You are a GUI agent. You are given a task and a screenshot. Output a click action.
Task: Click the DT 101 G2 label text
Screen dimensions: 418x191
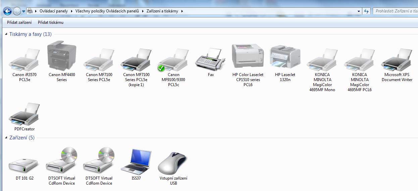(24, 178)
